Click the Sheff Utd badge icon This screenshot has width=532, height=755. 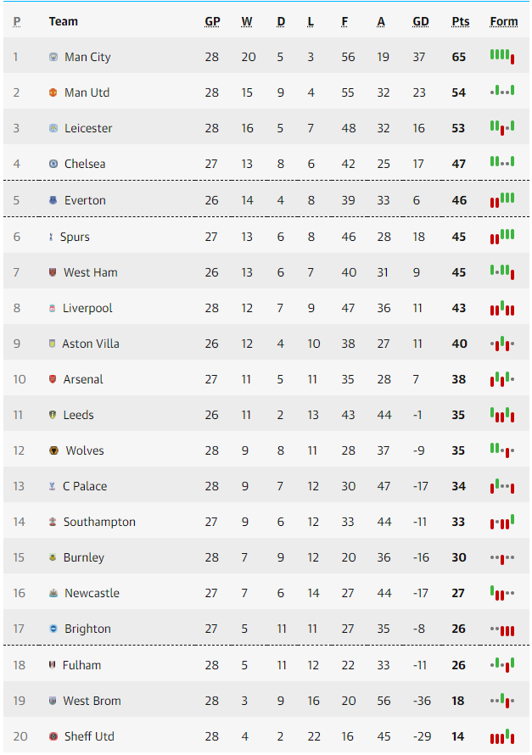[53, 736]
